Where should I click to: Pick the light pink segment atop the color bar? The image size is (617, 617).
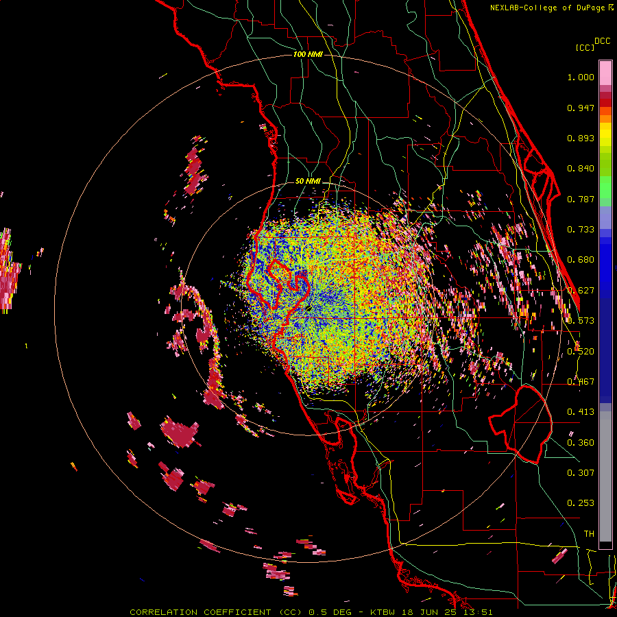click(605, 73)
